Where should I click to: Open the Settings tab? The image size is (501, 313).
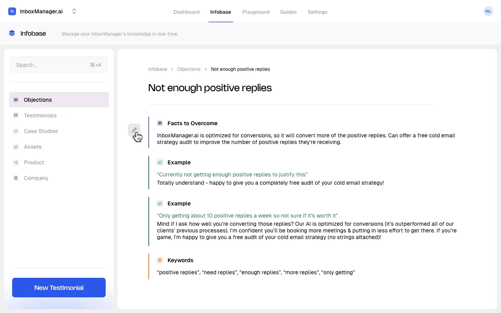point(317,12)
